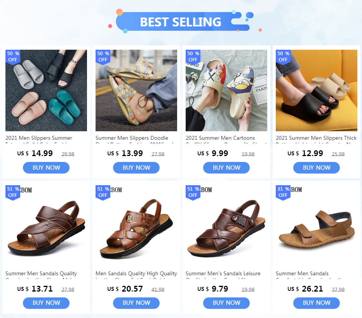The height and width of the screenshot is (318, 362).
Task: Click BUY NOW for the $26.21 sandals
Action: point(317,303)
